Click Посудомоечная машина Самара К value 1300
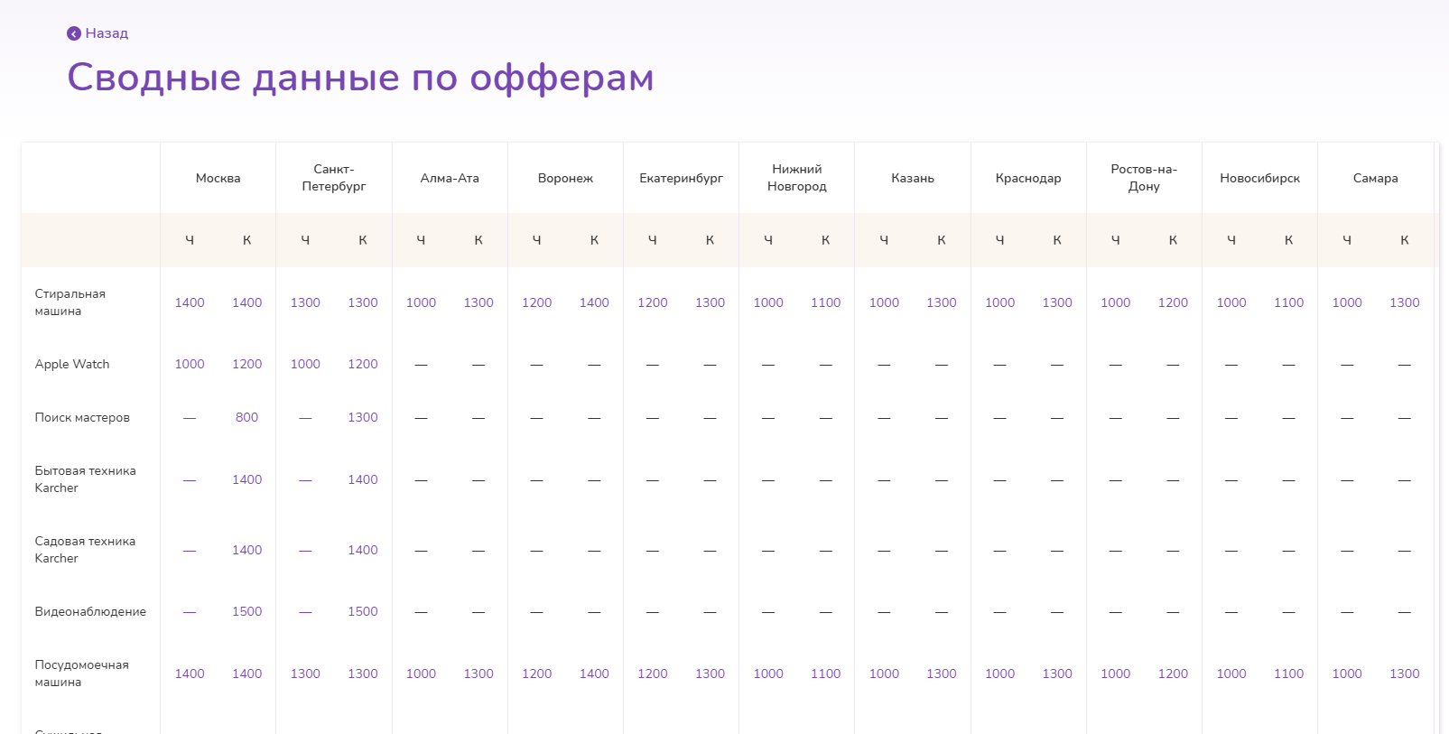The height and width of the screenshot is (734, 1449). point(1405,674)
